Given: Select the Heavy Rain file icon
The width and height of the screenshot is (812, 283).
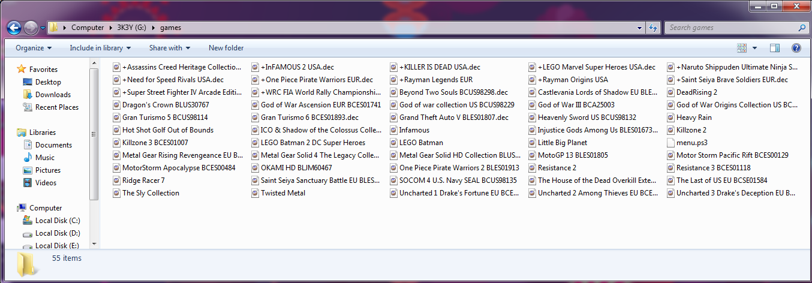Looking at the screenshot, I should click(670, 118).
